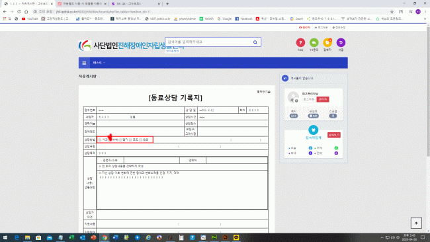Image resolution: width=430 pixels, height=242 pixels.
Task: Click the edit profile link in top bar
Action: (339, 28)
